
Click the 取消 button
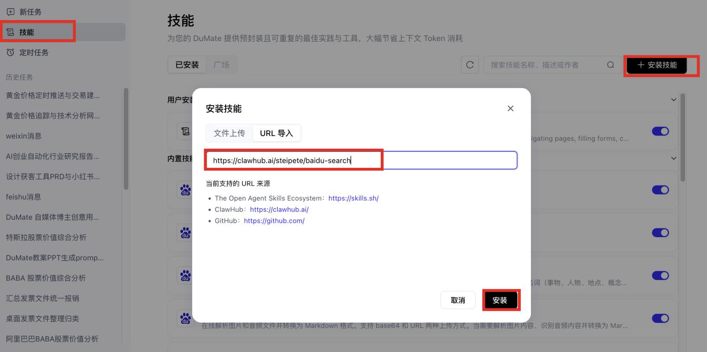click(458, 300)
